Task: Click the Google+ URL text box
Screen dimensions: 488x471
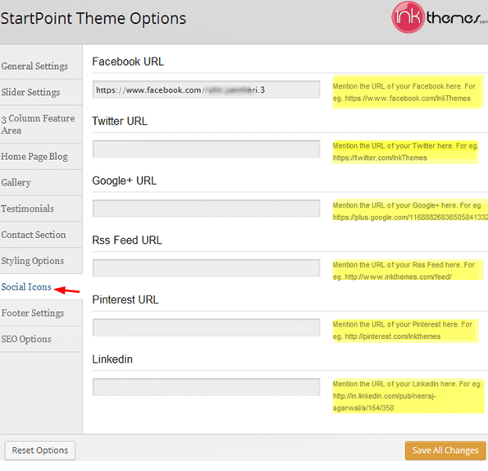Action: click(206, 208)
